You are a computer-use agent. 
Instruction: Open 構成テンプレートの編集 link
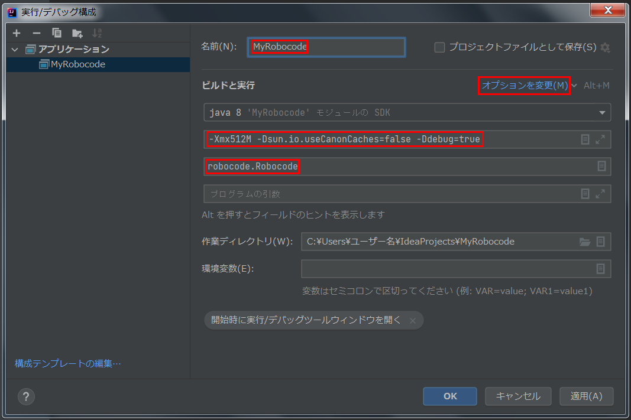click(67, 363)
